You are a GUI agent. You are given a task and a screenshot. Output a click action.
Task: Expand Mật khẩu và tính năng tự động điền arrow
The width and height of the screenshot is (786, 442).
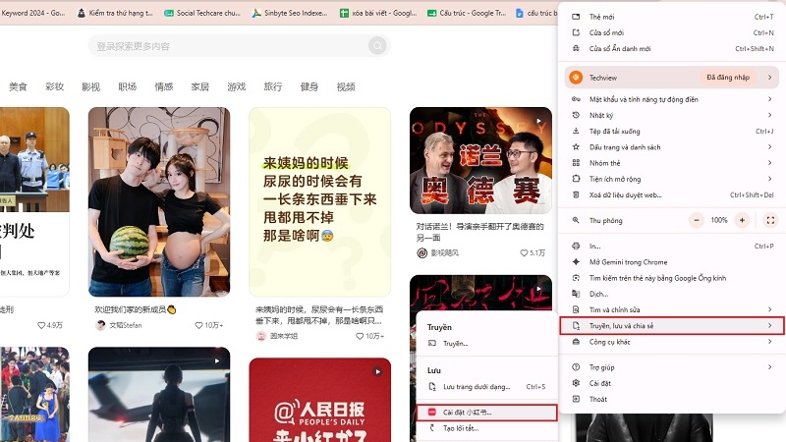coord(769,99)
